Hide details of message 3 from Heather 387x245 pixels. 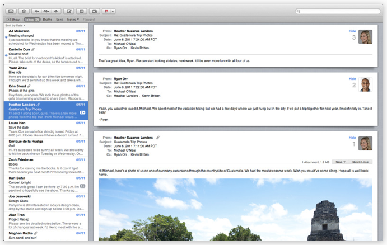click(352, 31)
